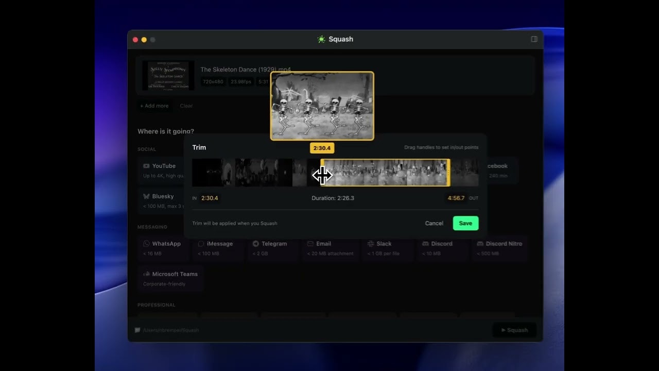The width and height of the screenshot is (659, 371).
Task: Click the trim in-point handle
Action: (322, 173)
